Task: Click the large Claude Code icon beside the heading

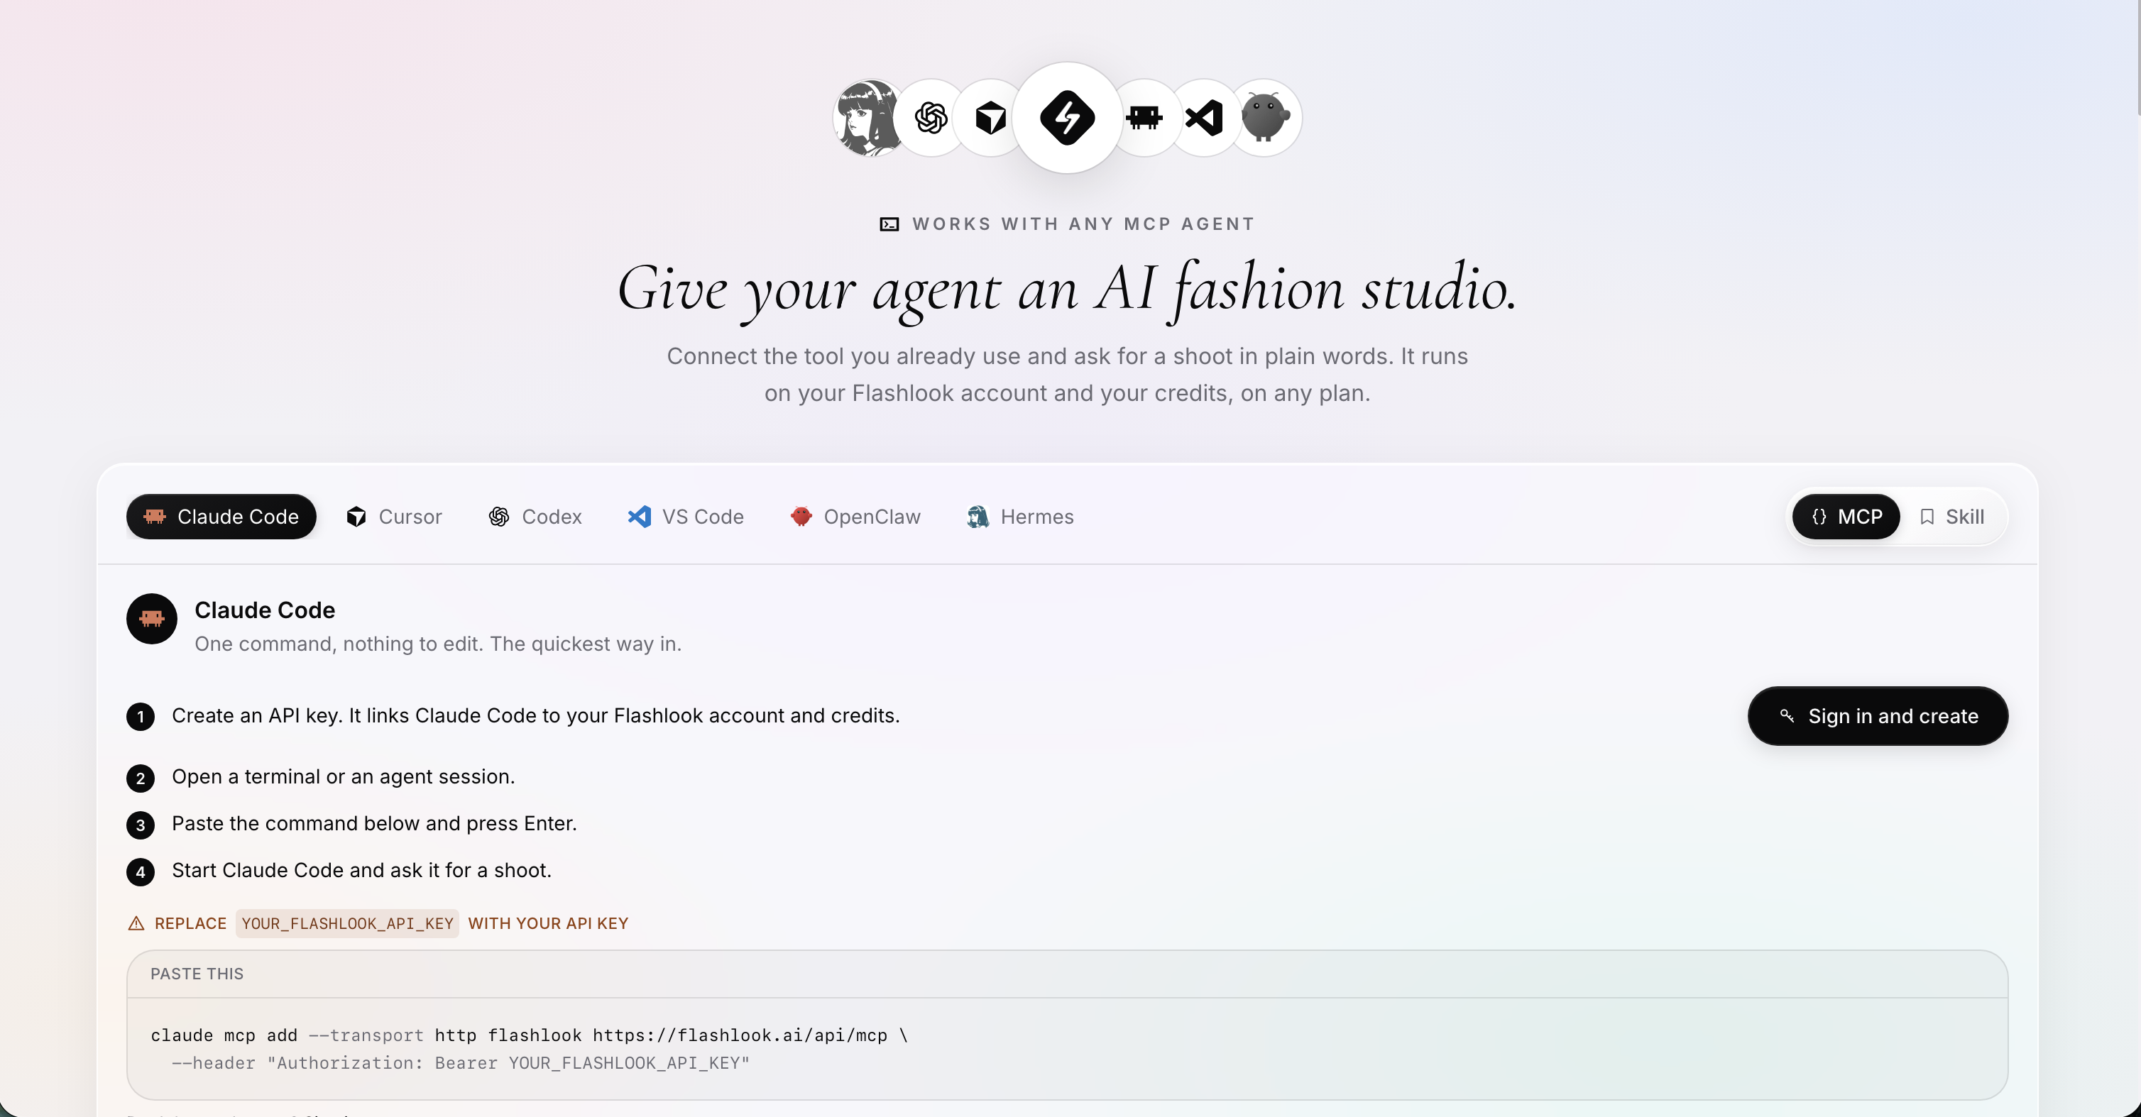Action: pos(151,619)
